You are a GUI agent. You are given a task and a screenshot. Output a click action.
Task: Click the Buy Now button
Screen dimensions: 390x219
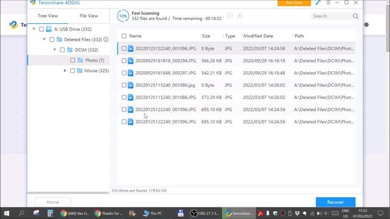point(294,2)
